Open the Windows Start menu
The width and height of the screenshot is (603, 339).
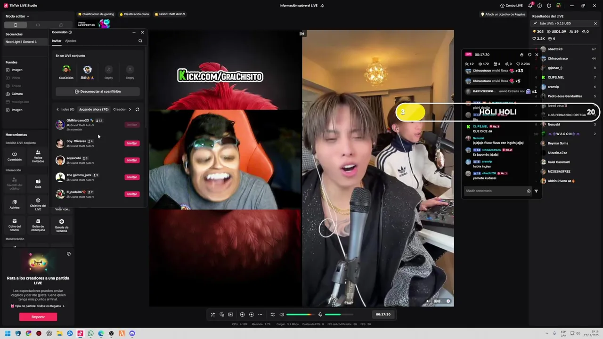click(x=8, y=333)
